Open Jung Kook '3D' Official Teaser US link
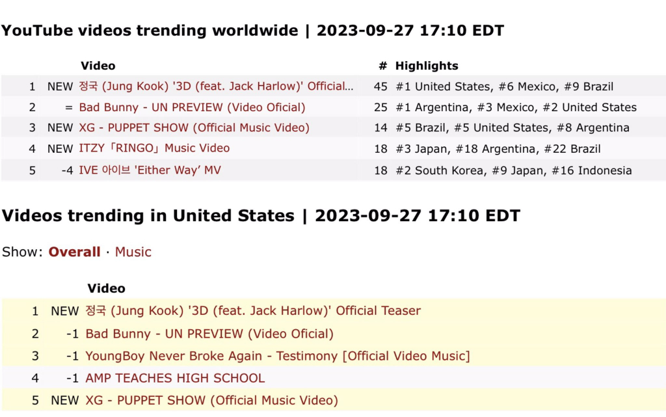 [x=253, y=311]
